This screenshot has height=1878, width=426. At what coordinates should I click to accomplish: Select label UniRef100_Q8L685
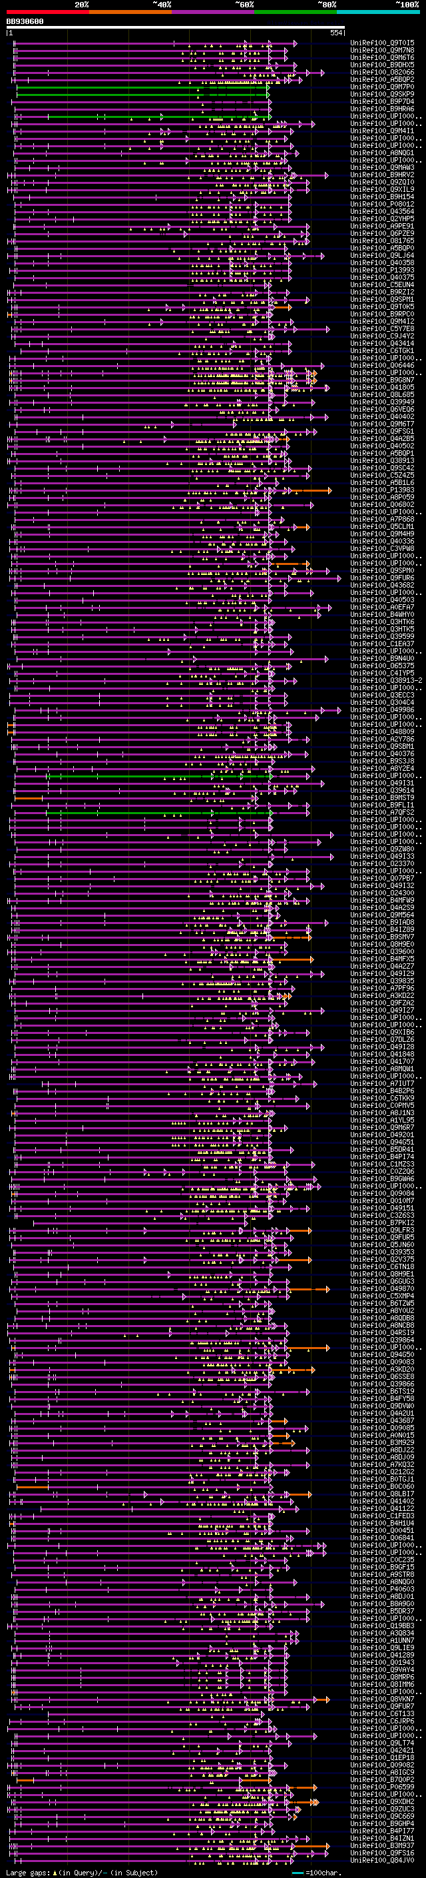tap(382, 394)
